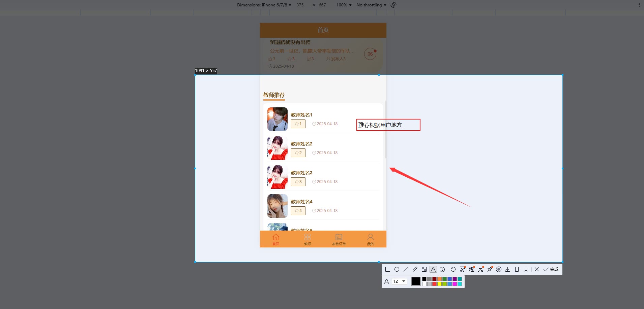Click the 发布人3 publisher label
This screenshot has width=644, height=309.
(x=336, y=59)
